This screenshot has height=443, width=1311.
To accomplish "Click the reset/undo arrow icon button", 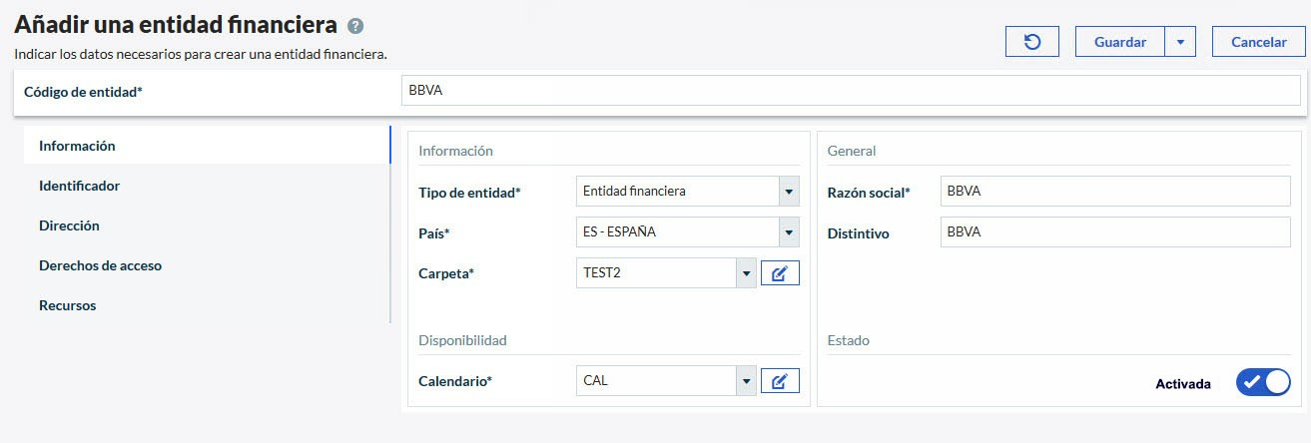I will (x=1031, y=42).
